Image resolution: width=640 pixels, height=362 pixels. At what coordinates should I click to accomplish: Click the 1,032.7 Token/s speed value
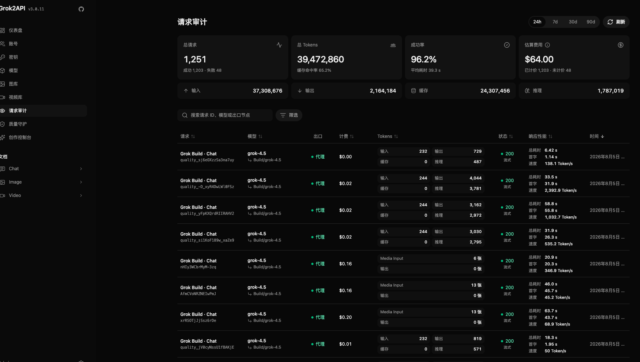561,217
